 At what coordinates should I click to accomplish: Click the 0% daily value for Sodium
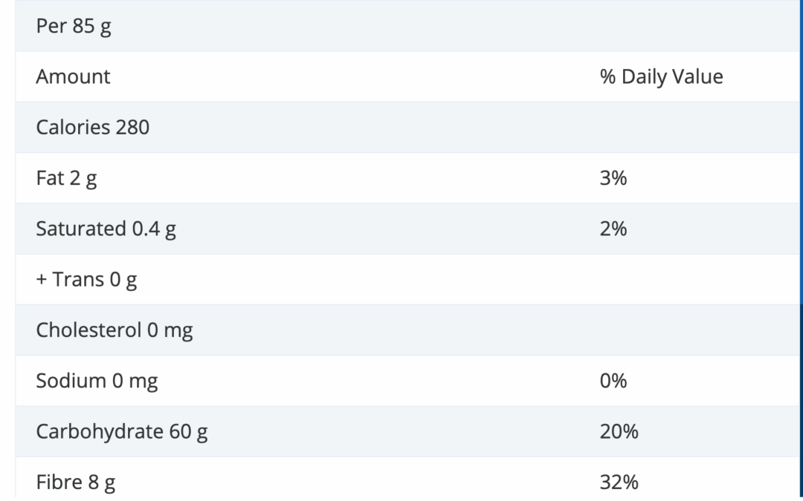613,381
